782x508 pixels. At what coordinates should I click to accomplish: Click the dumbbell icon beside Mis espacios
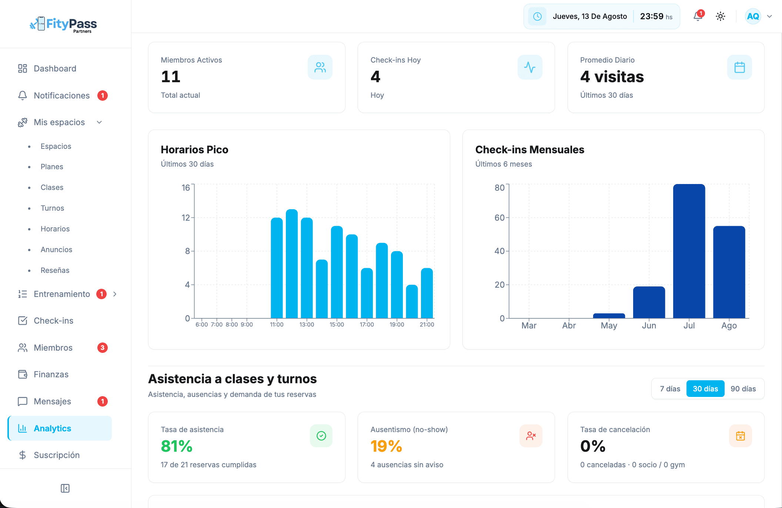[x=23, y=122]
